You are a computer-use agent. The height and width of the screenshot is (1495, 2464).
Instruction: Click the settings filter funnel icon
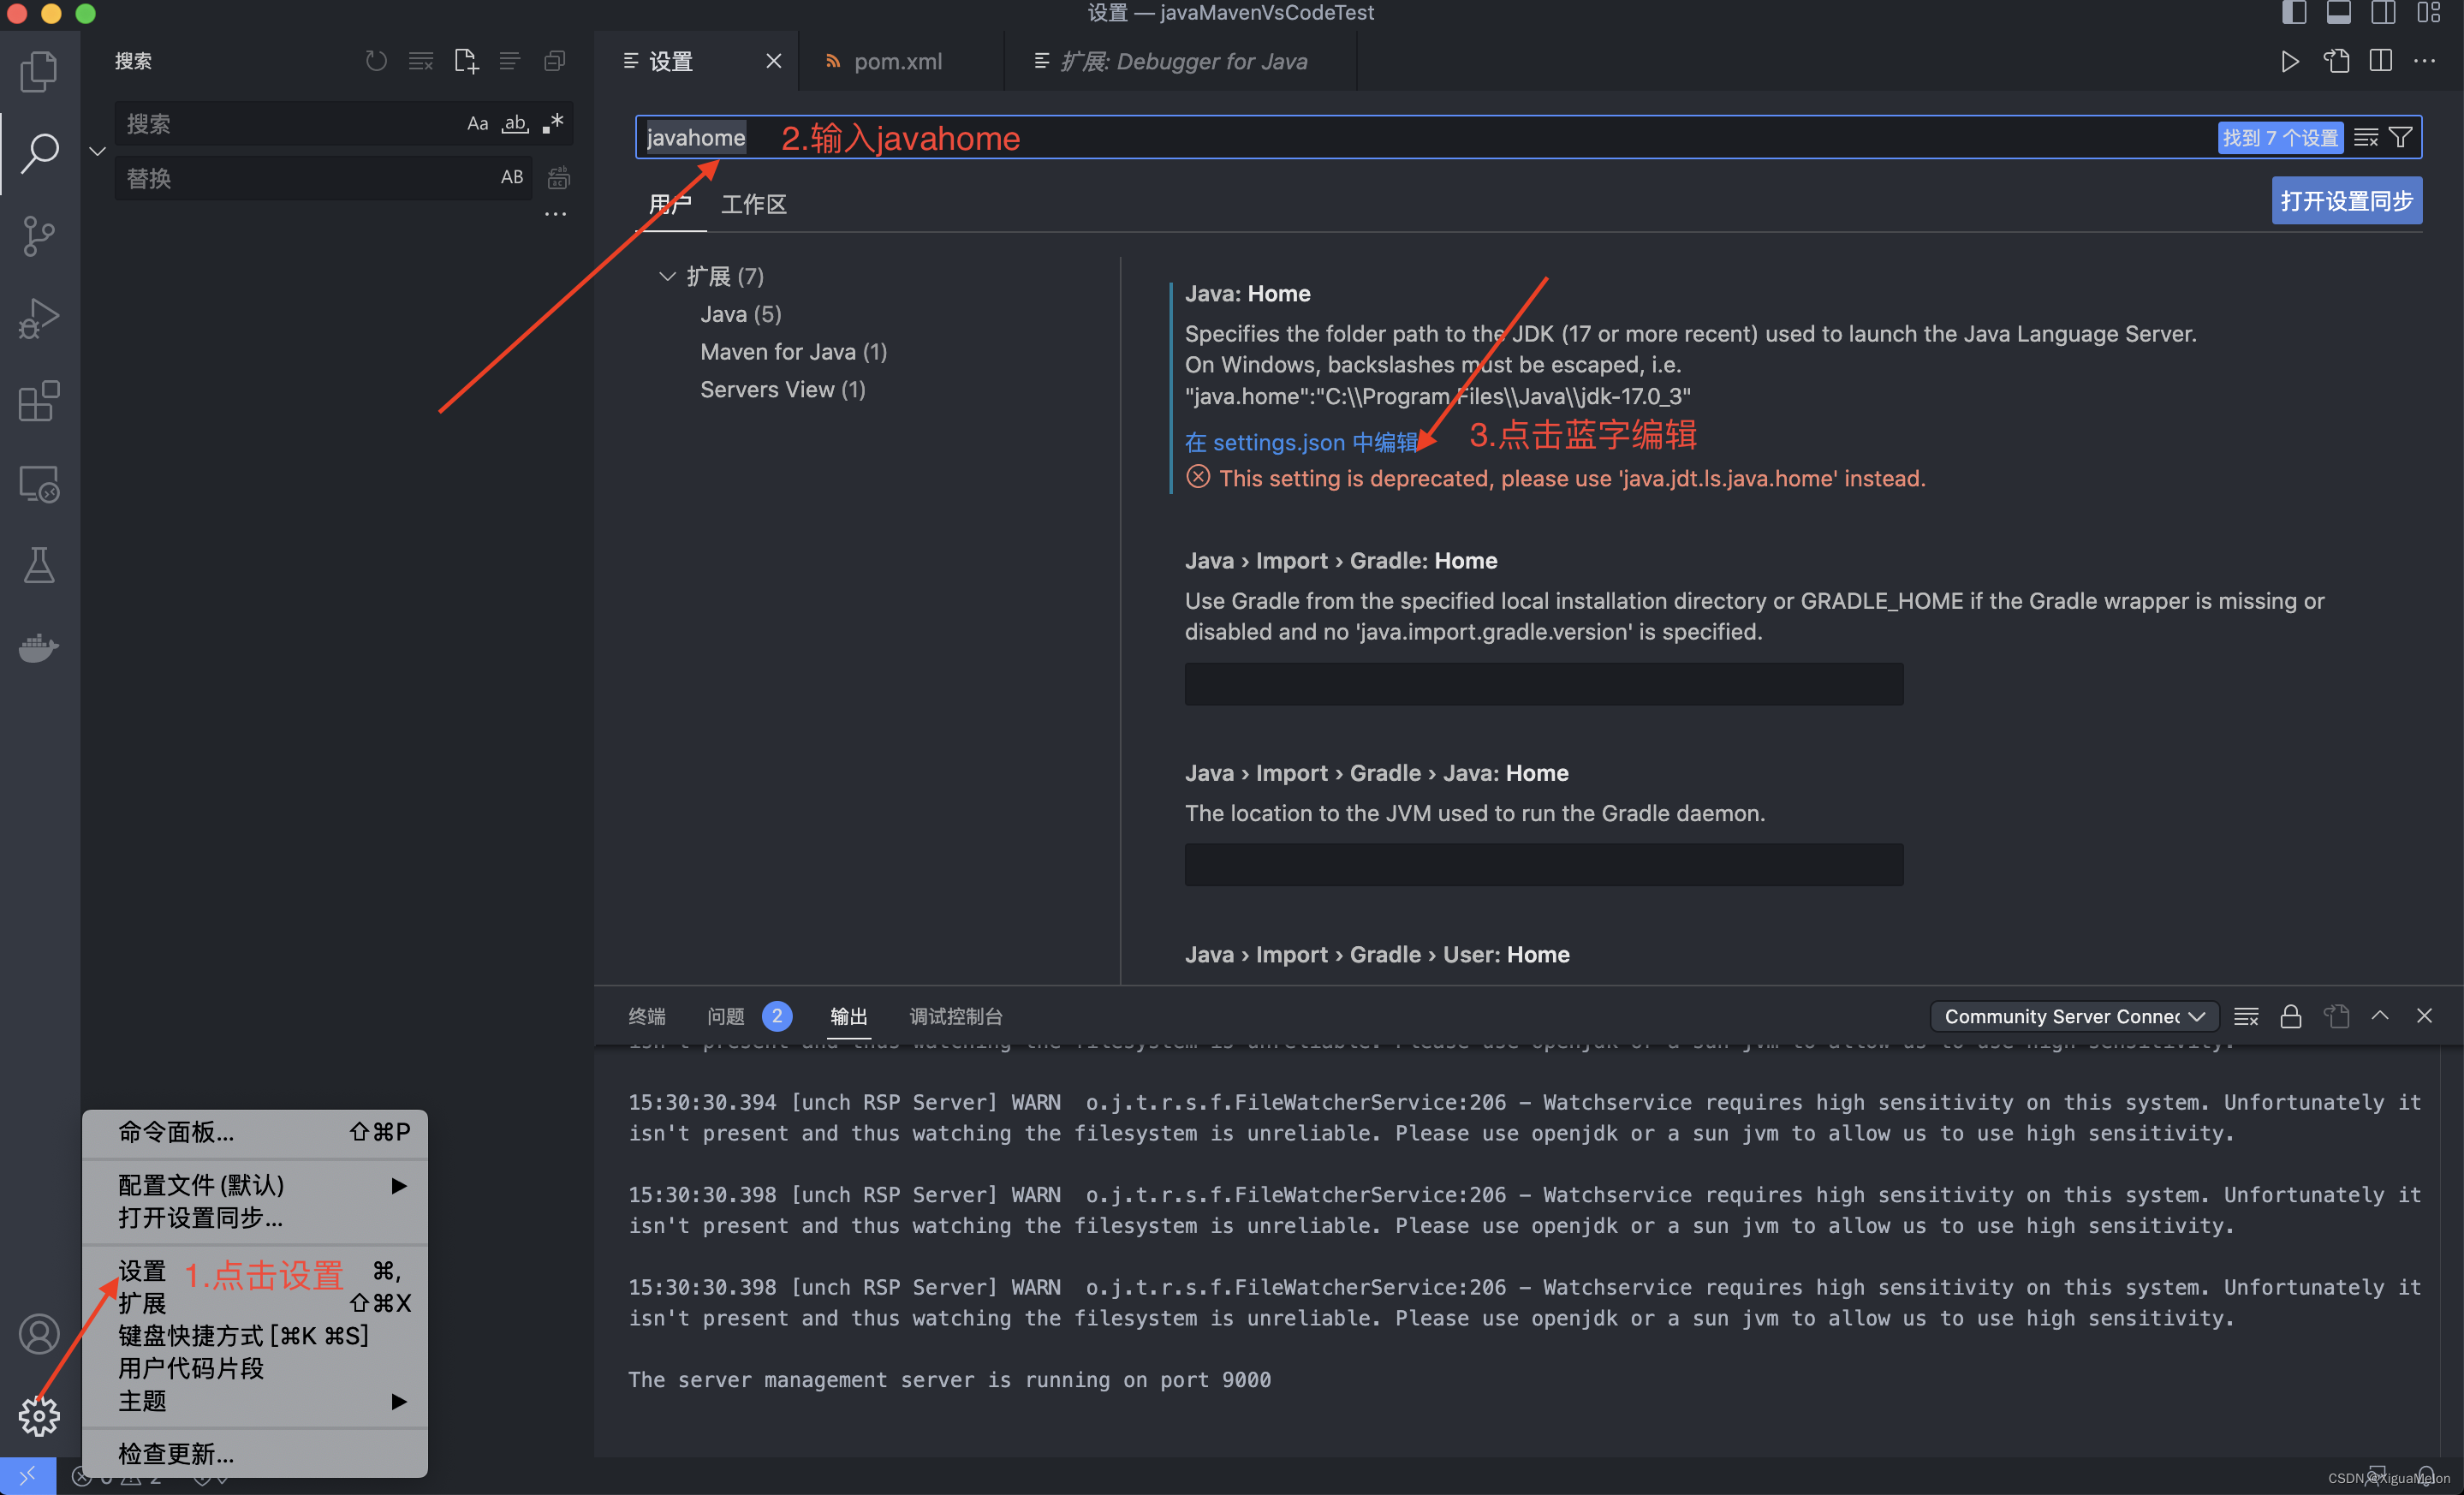coord(2401,138)
